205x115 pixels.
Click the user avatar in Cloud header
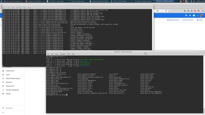tap(201, 15)
